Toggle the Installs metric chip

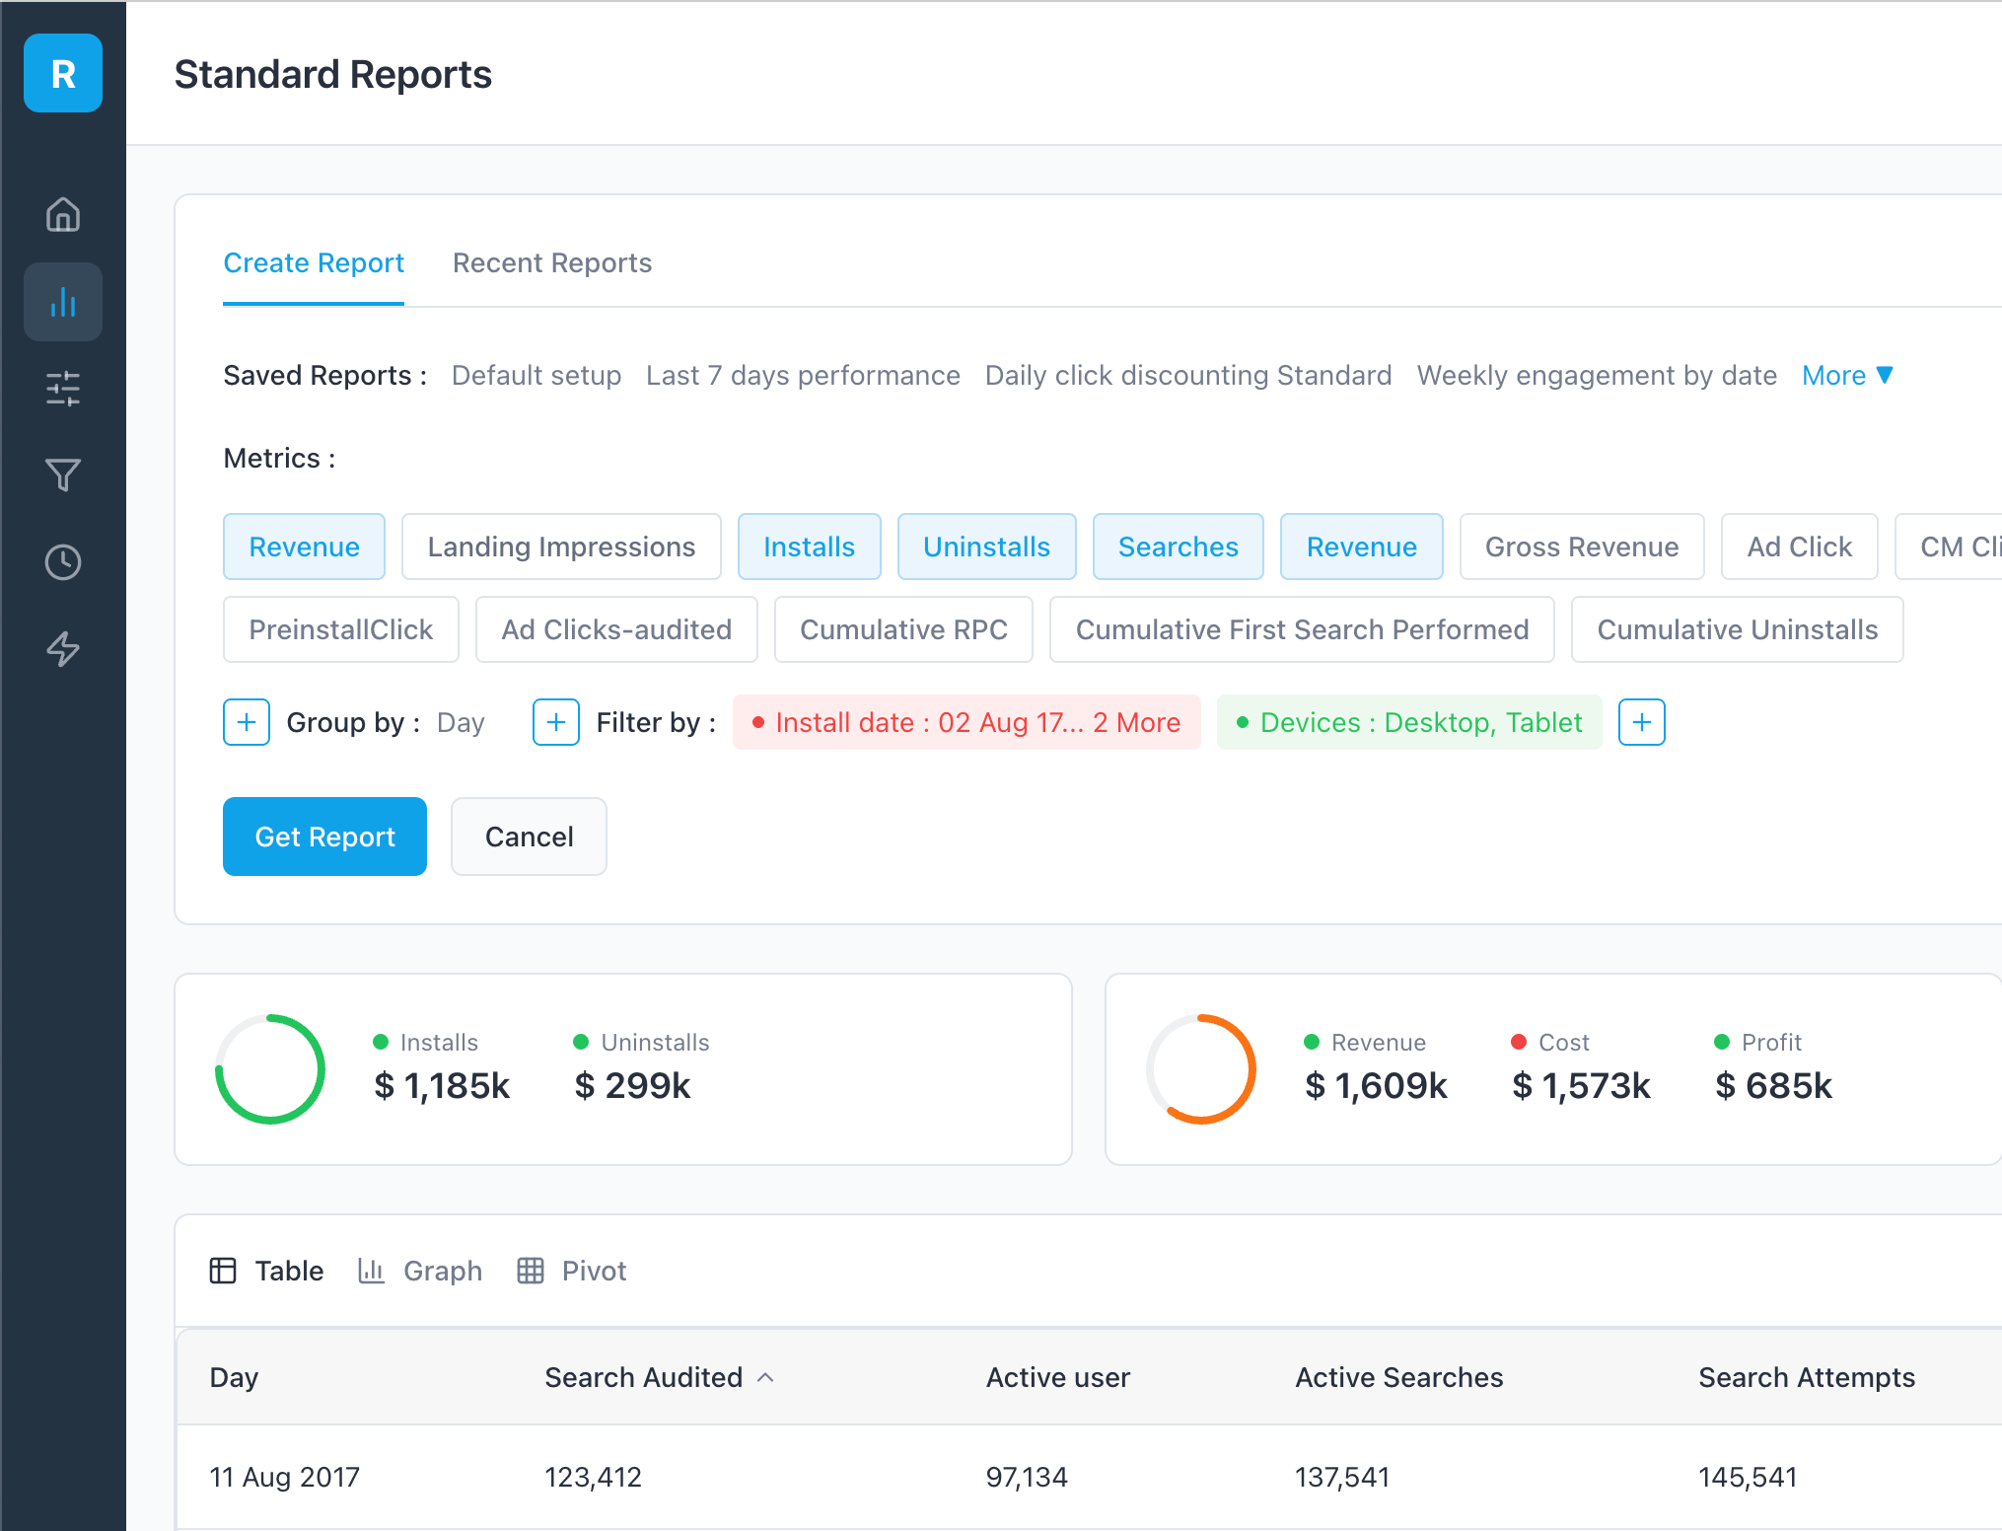tap(809, 547)
